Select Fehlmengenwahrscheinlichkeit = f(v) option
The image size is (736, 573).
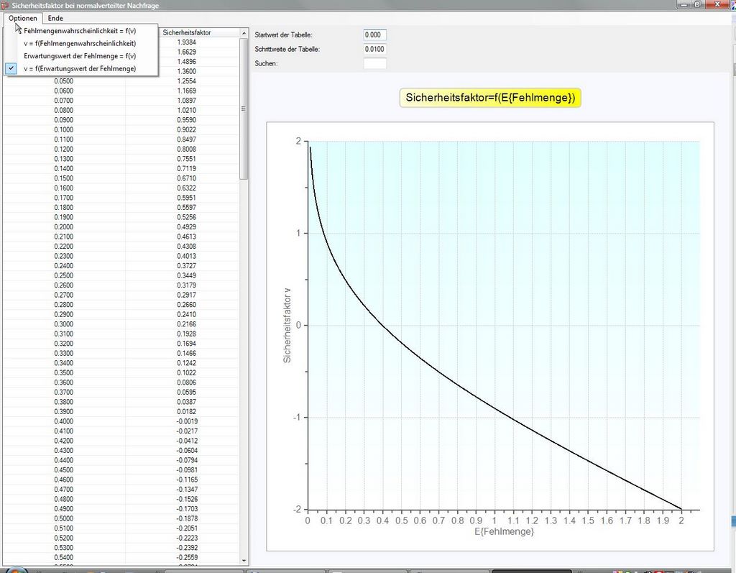point(80,31)
